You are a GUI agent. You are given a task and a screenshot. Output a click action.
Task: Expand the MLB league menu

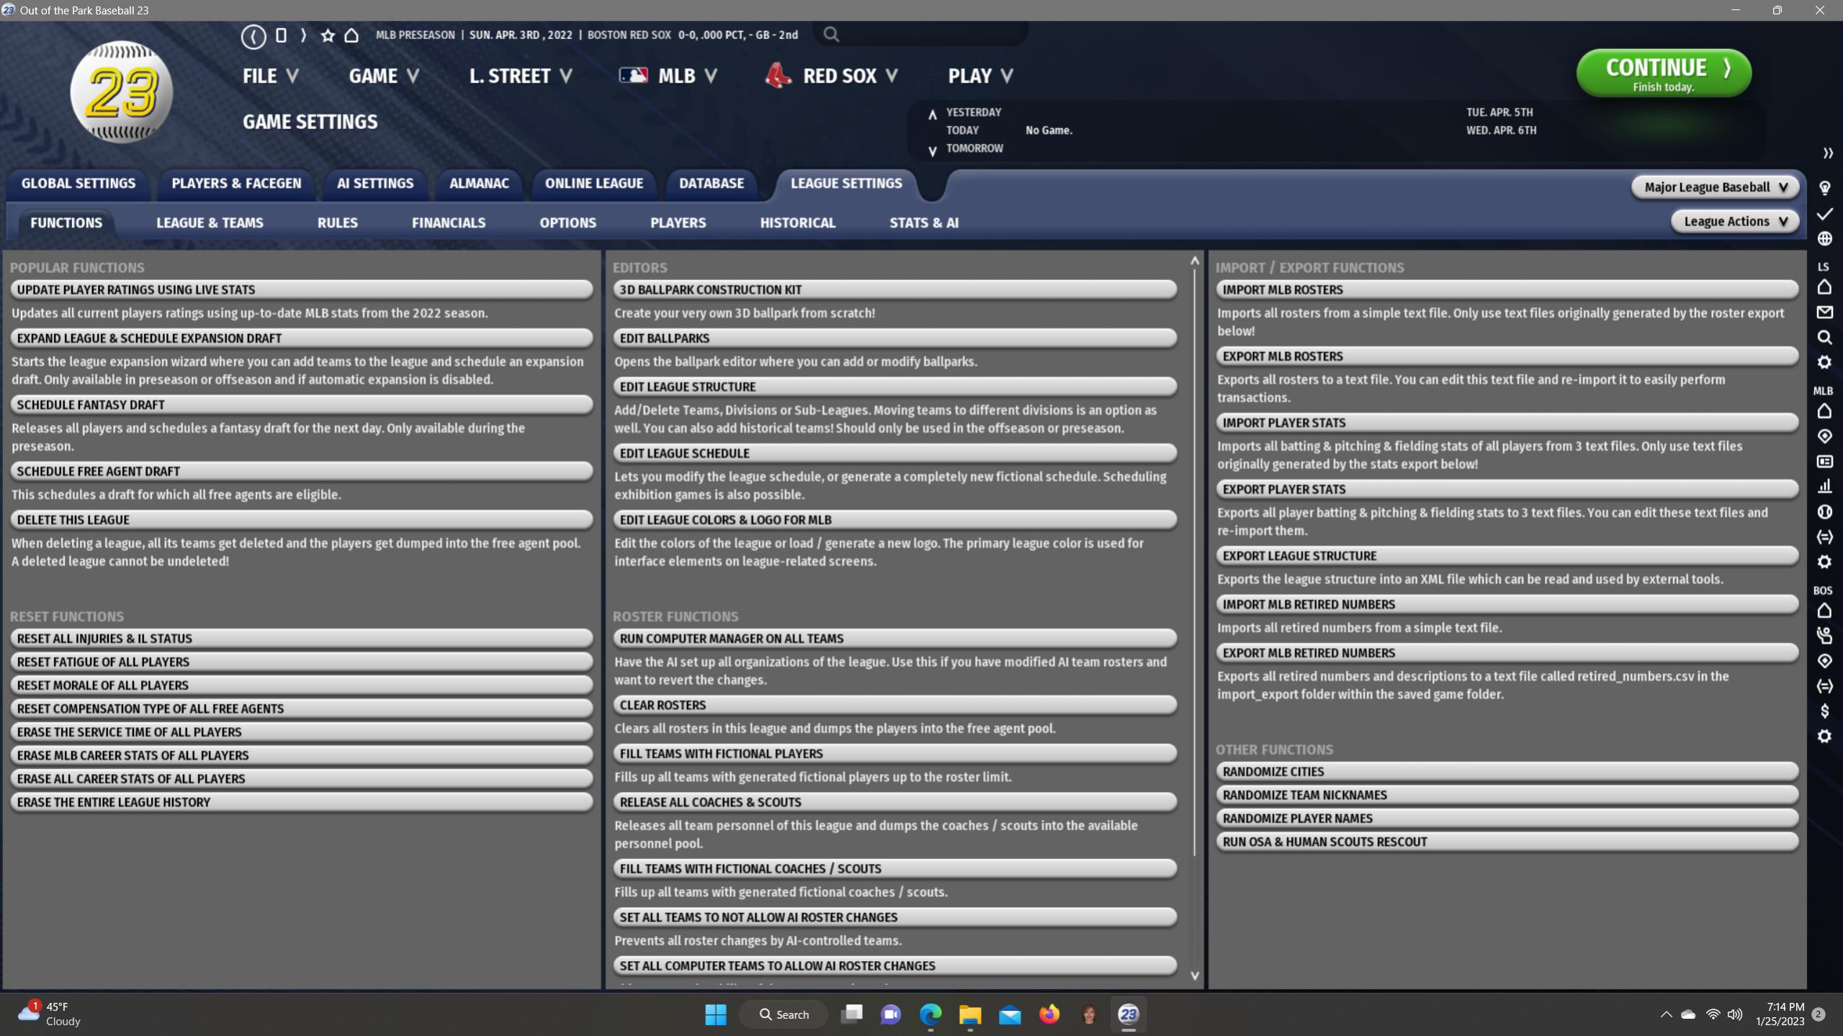point(668,76)
